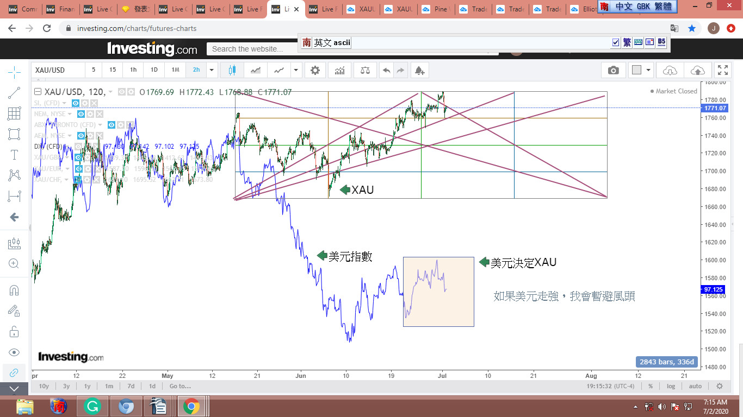Image resolution: width=743 pixels, height=417 pixels.
Task: Open the indicators chart icon
Action: (x=340, y=70)
